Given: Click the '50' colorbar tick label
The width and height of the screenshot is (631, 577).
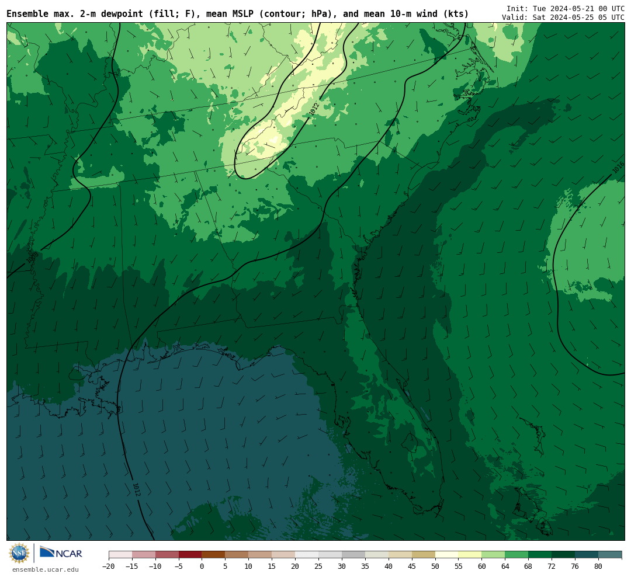Looking at the screenshot, I should (435, 566).
